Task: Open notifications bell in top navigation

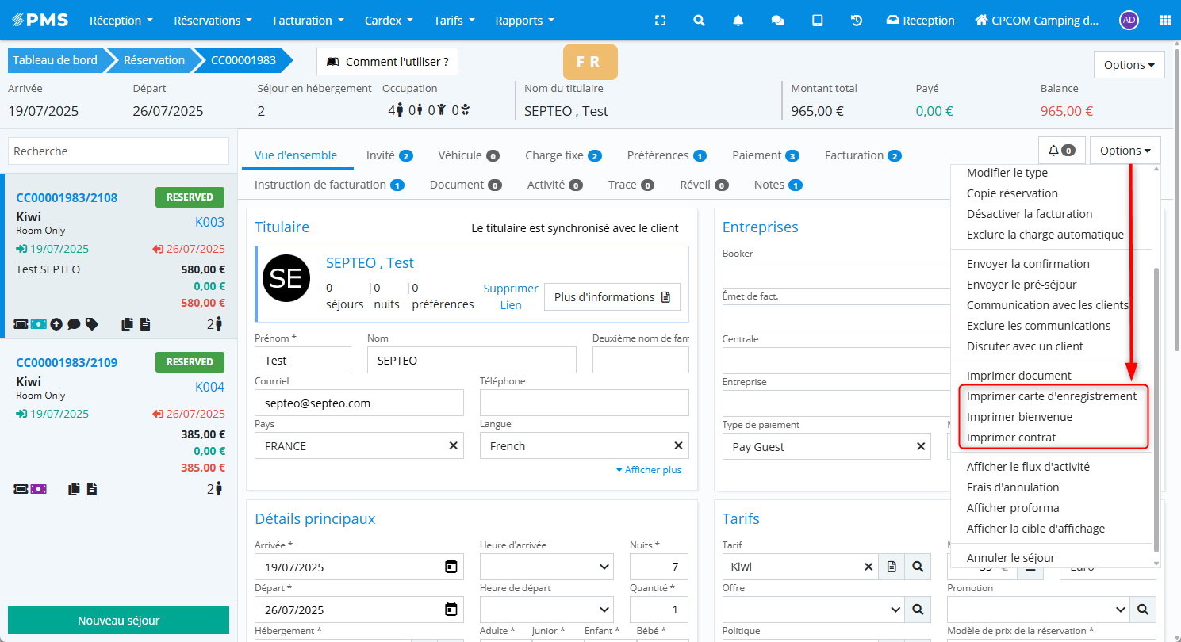Action: pyautogui.click(x=738, y=21)
